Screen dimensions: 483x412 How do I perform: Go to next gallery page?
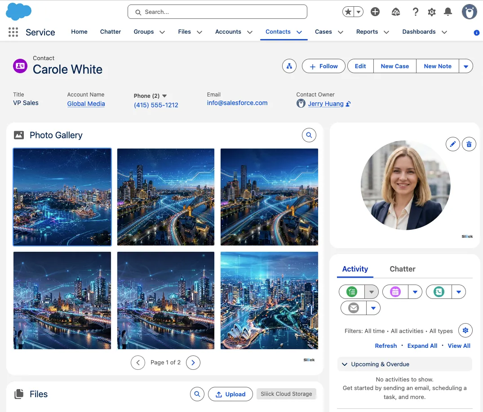pos(193,362)
